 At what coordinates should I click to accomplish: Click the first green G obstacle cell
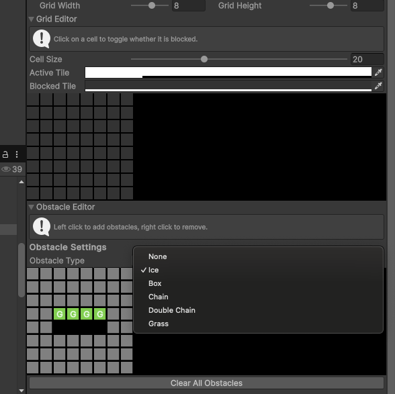(x=59, y=314)
